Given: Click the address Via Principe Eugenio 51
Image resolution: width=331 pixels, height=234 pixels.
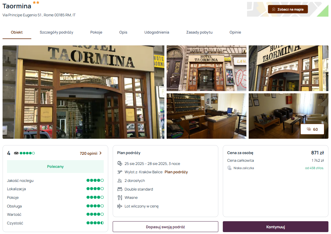Looking at the screenshot, I should coord(39,15).
